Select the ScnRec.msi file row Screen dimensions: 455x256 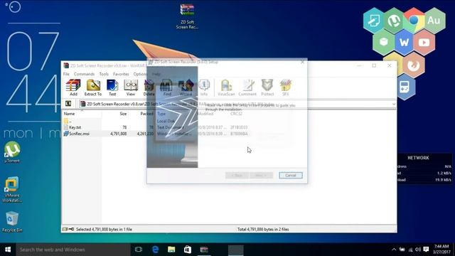coord(156,134)
